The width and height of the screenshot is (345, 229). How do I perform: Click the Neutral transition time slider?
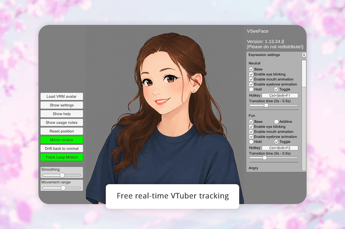[x=274, y=105]
